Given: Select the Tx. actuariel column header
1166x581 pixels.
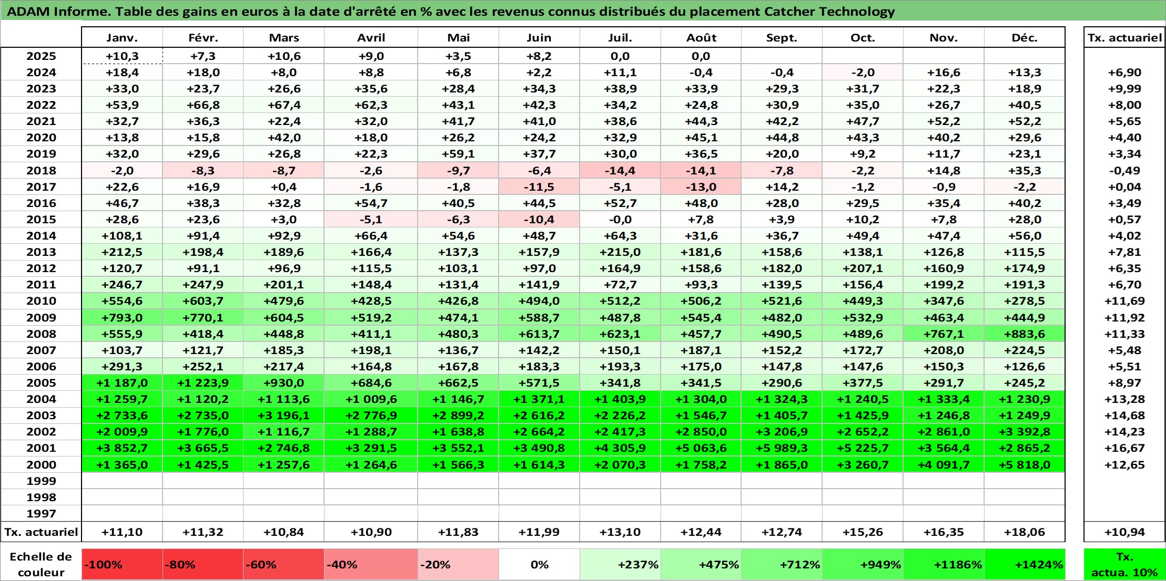Looking at the screenshot, I should [x=1124, y=37].
